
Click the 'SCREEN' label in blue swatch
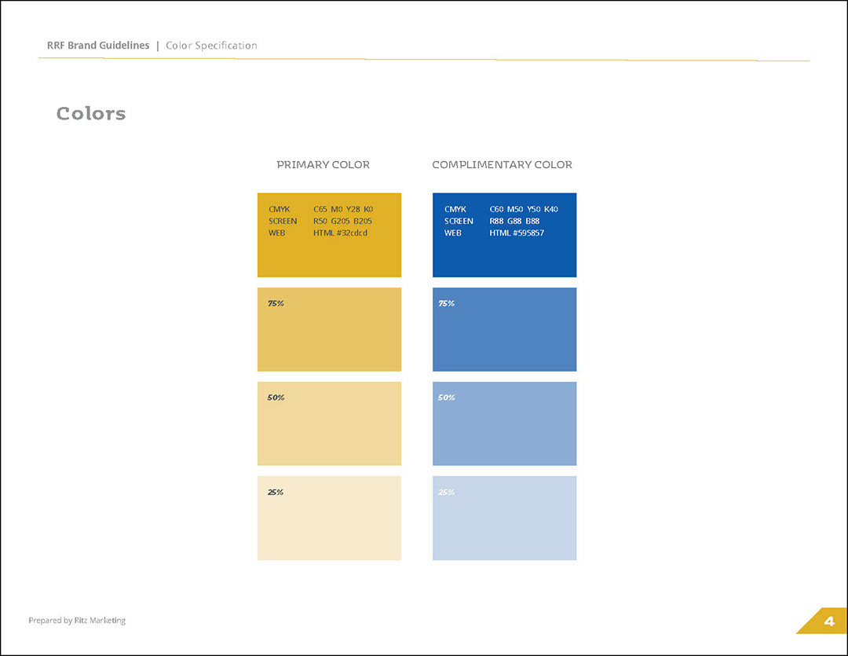459,221
